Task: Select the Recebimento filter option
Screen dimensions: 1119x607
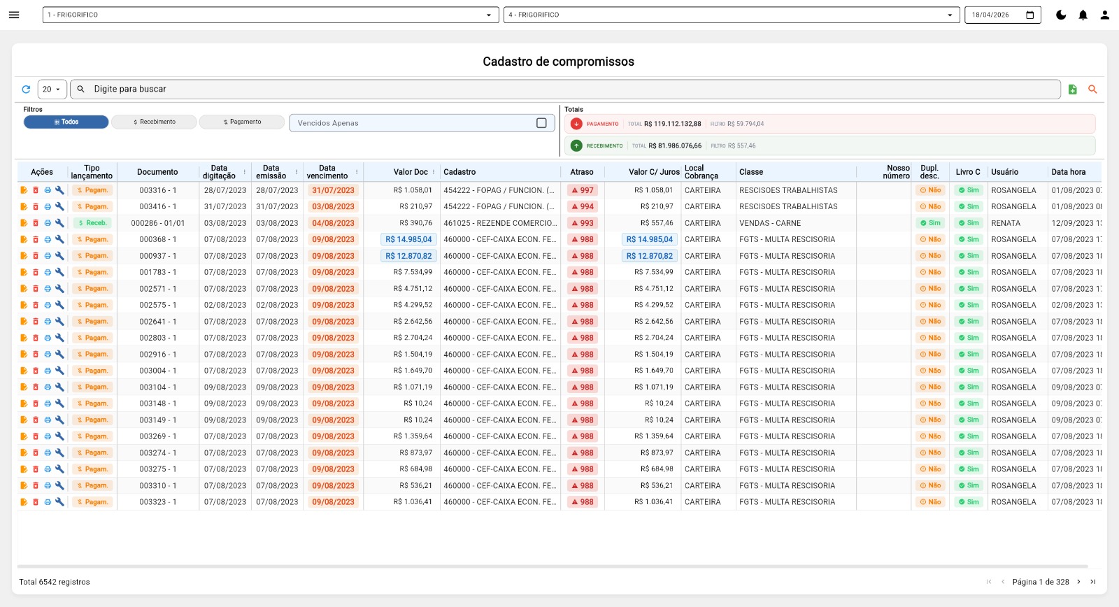Action: pyautogui.click(x=154, y=122)
